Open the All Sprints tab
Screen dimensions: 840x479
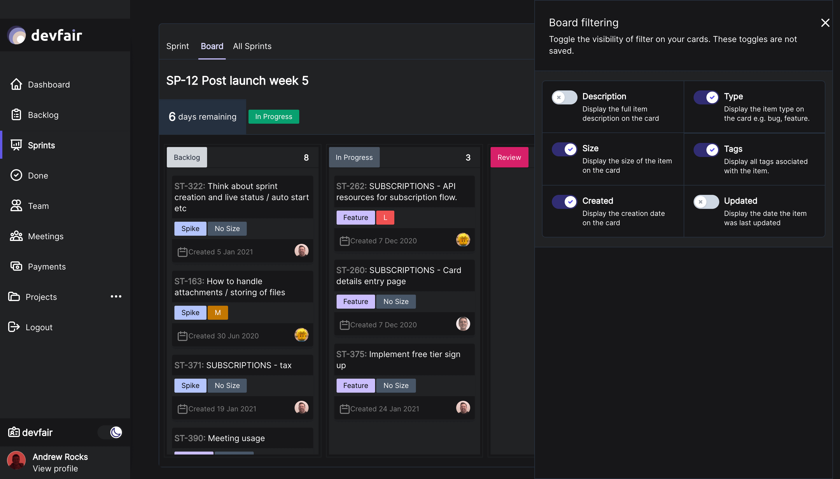click(252, 46)
